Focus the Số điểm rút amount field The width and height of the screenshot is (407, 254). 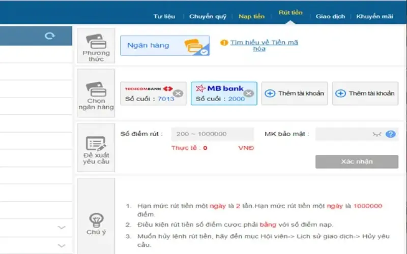point(212,134)
